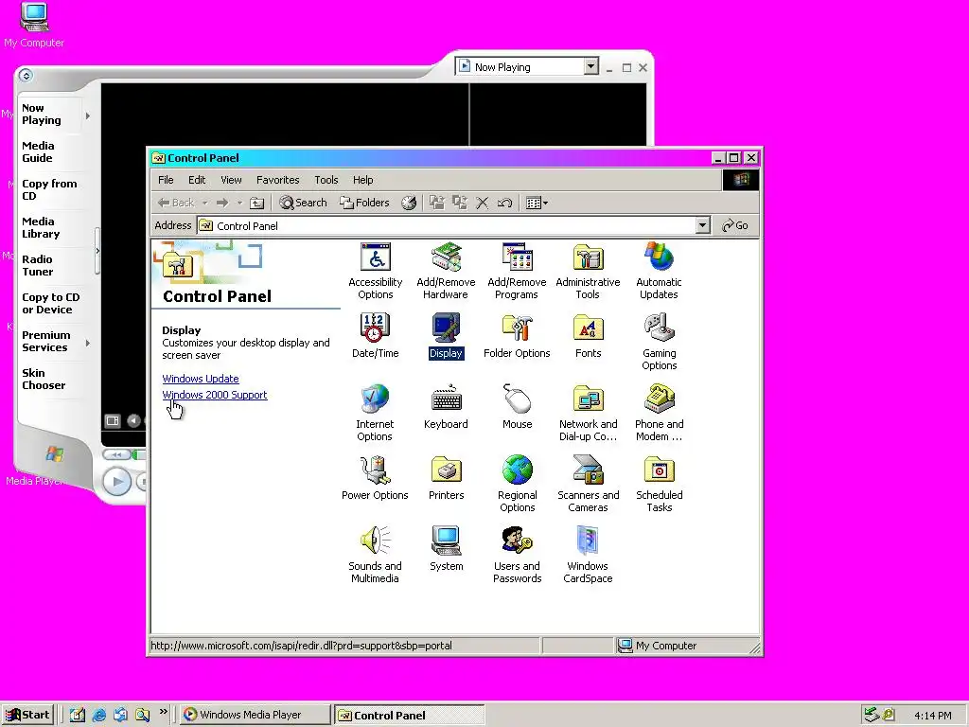This screenshot has width=969, height=727.
Task: Open the Favorites menu
Action: [x=277, y=180]
